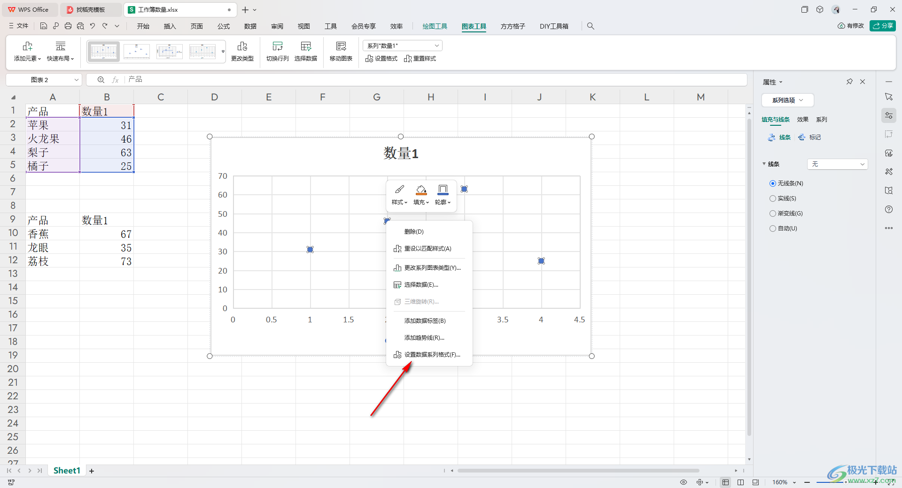Switch to Effects (效果) tab in panel
The width and height of the screenshot is (902, 488).
coord(803,120)
